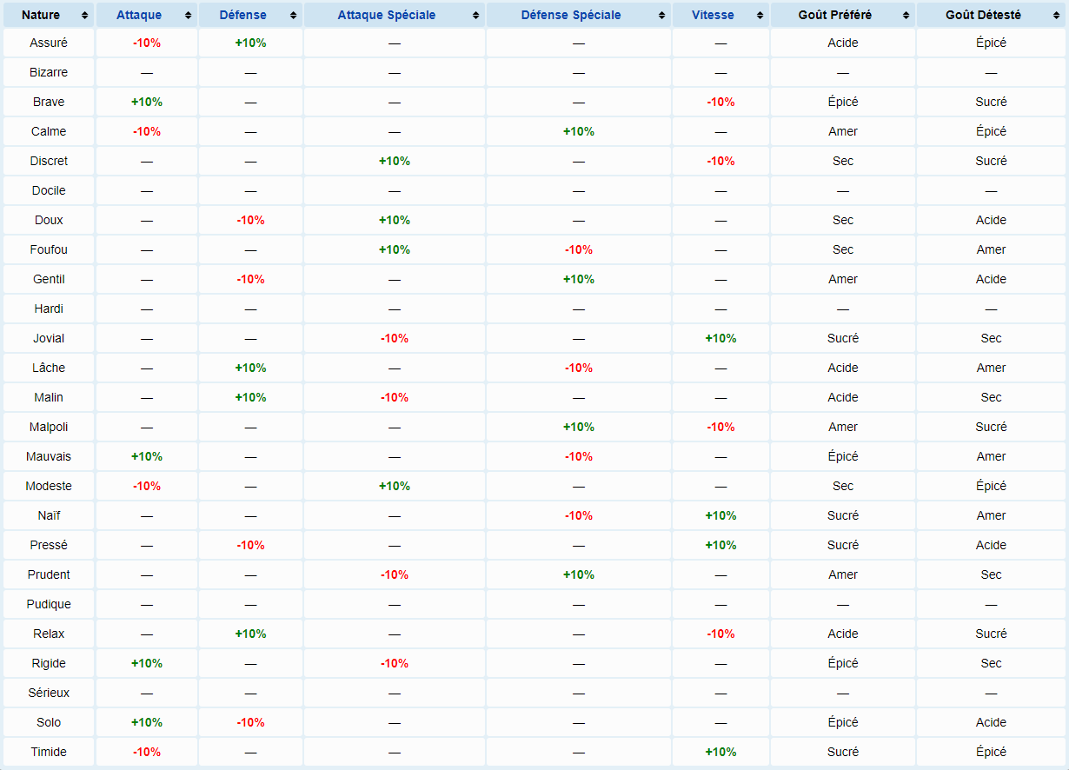Open the Défense Spéciale header link
This screenshot has width=1069, height=770.
click(571, 16)
